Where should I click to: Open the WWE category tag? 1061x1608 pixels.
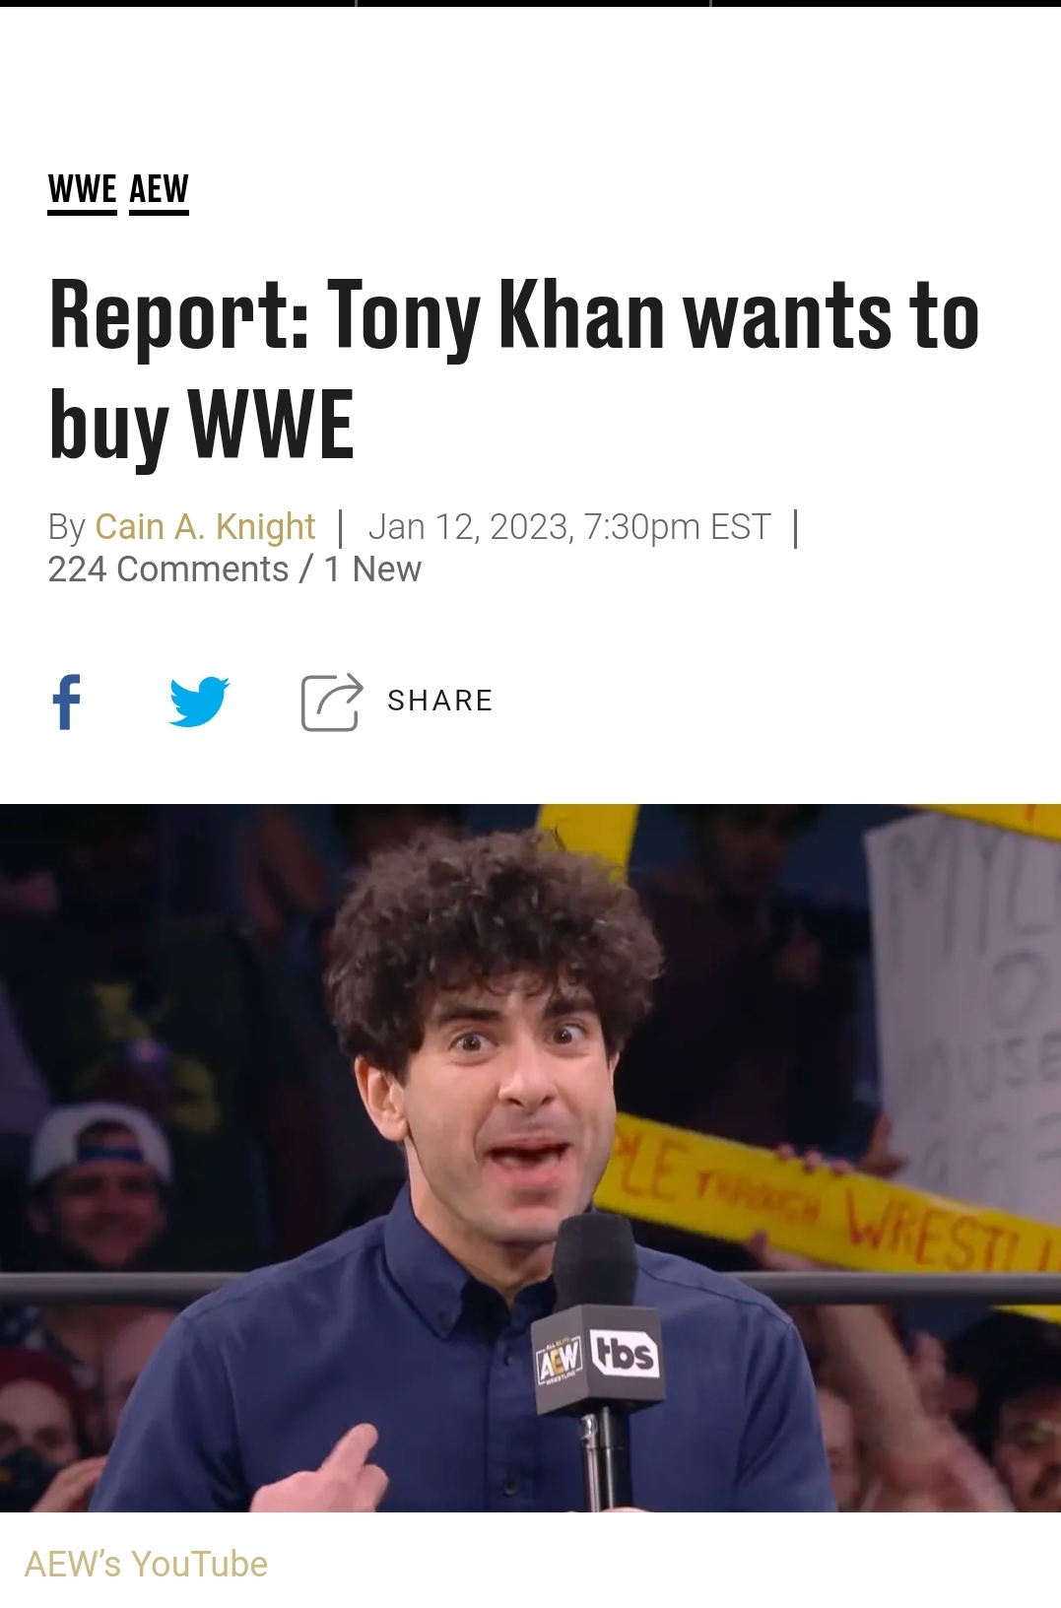(x=83, y=189)
